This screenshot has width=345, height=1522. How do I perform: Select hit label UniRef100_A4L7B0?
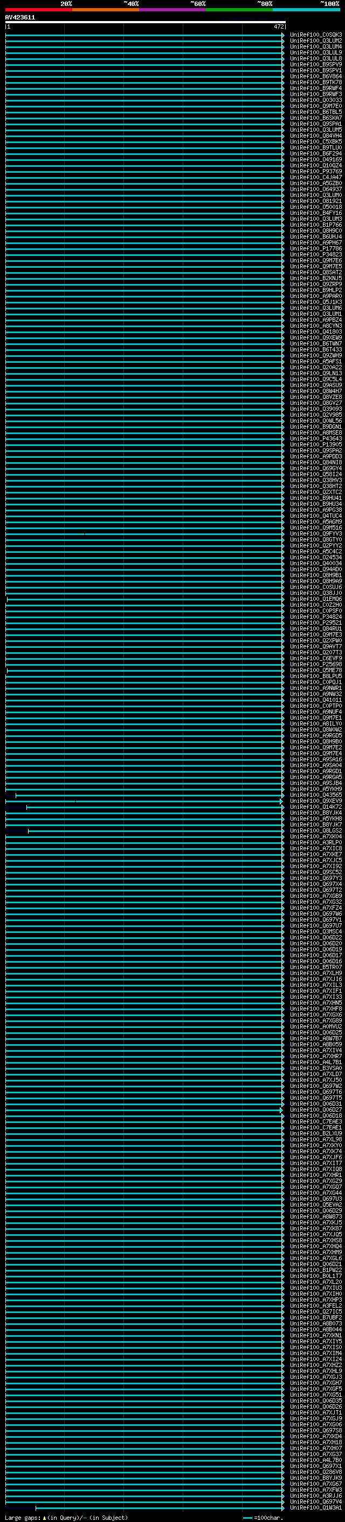pyautogui.click(x=316, y=1460)
